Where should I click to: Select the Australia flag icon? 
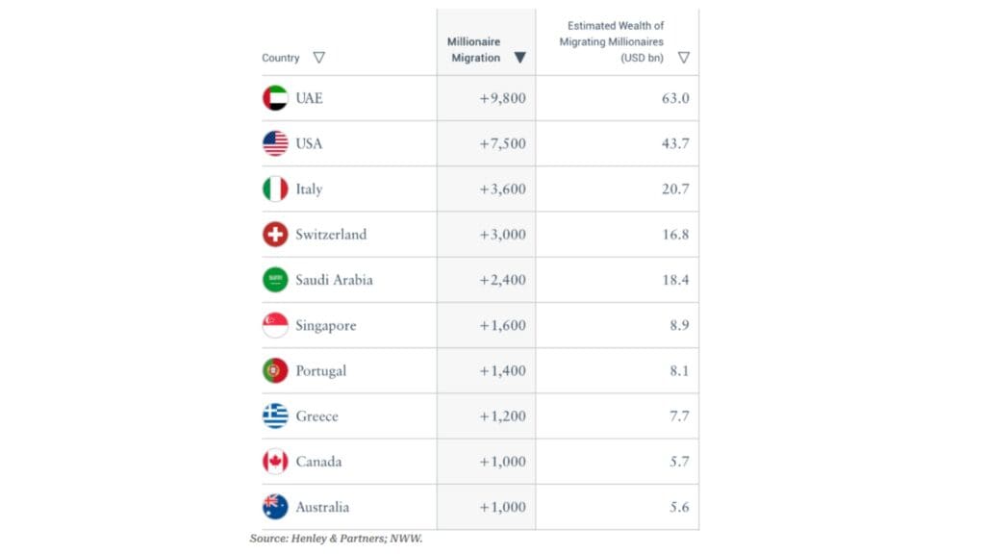coord(275,507)
